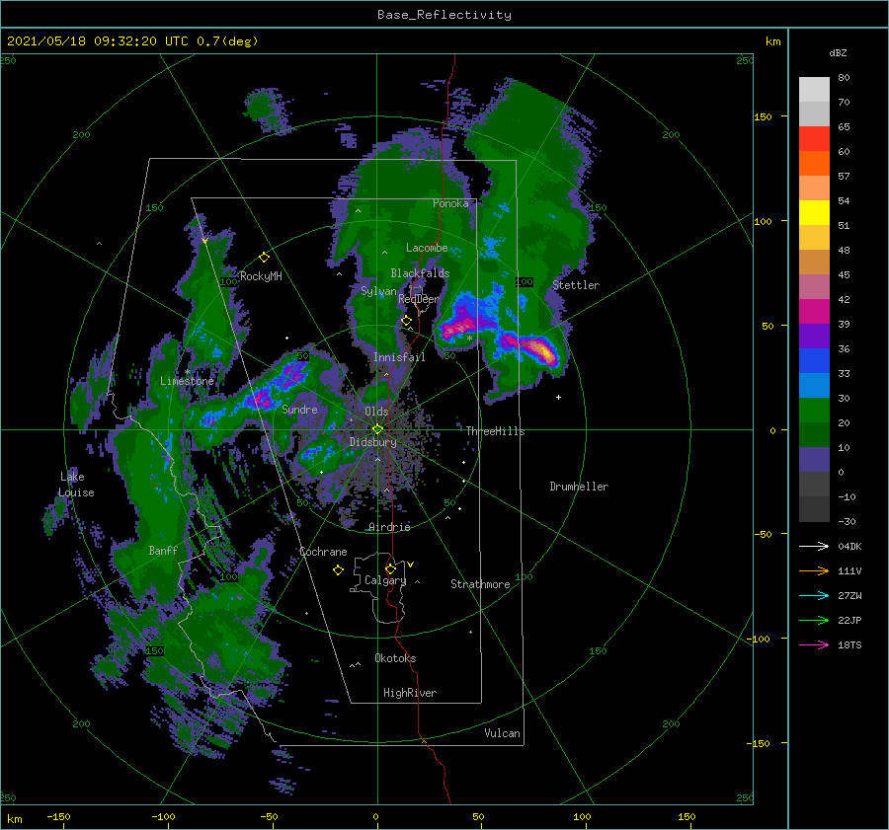The width and height of the screenshot is (889, 830).
Task: Click the Stettler city label
Action: pos(576,285)
